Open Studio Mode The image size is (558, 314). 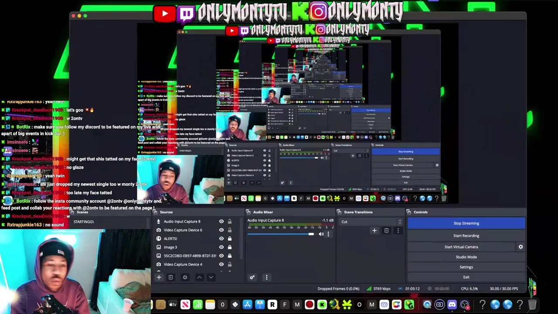[466, 257]
